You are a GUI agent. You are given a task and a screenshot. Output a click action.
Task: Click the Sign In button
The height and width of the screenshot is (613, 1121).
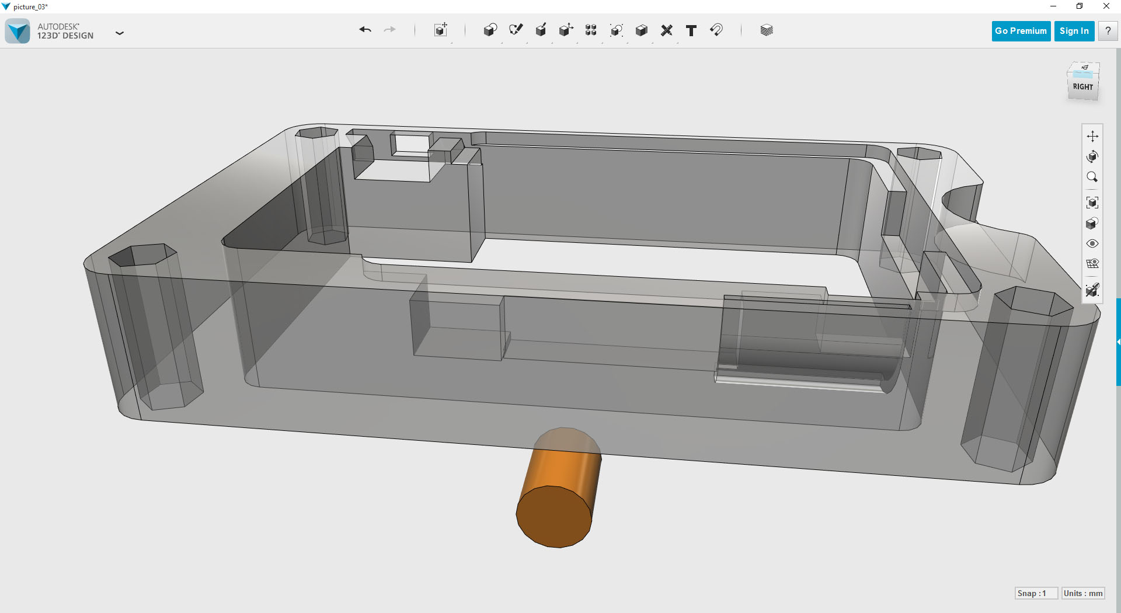point(1074,31)
